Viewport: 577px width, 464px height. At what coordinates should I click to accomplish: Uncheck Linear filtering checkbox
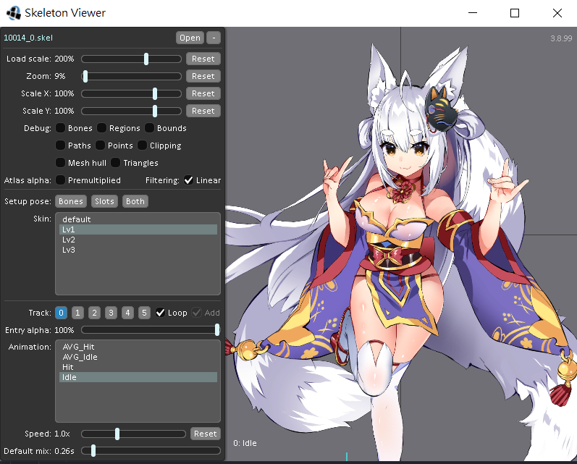pyautogui.click(x=188, y=180)
